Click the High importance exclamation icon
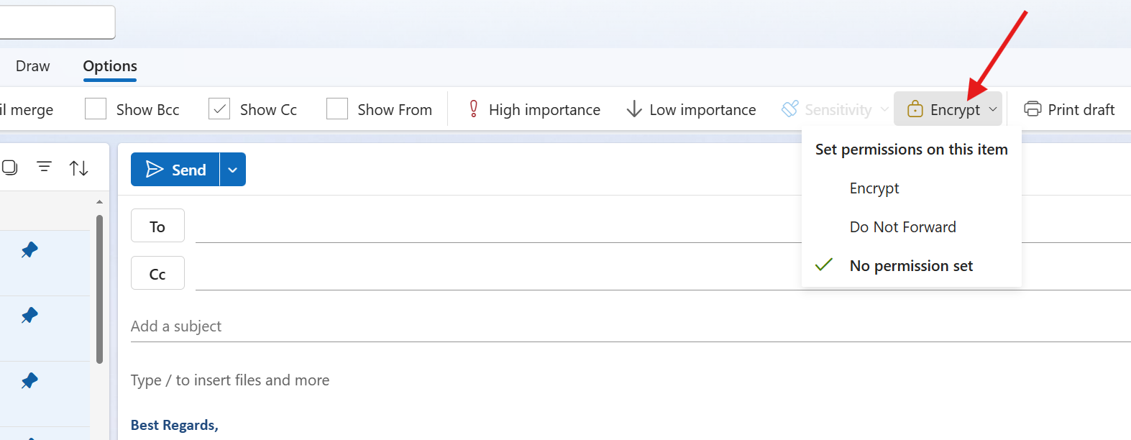The height and width of the screenshot is (440, 1131). 473,109
